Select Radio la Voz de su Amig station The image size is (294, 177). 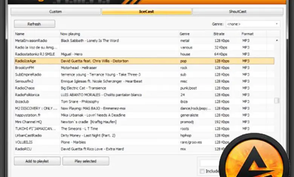36,47
